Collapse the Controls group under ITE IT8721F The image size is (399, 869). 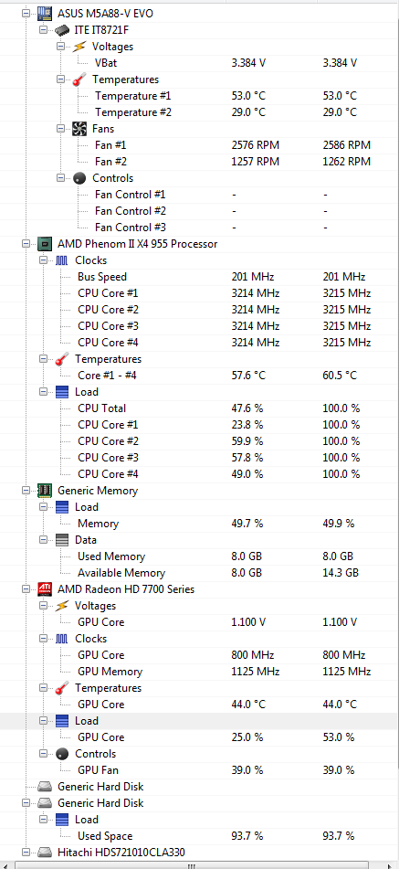click(x=60, y=178)
